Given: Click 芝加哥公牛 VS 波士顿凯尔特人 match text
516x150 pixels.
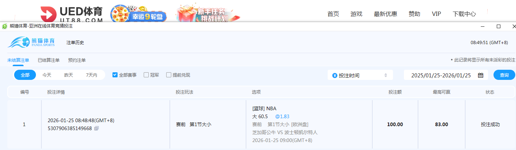Looking at the screenshot, I should point(285,132).
